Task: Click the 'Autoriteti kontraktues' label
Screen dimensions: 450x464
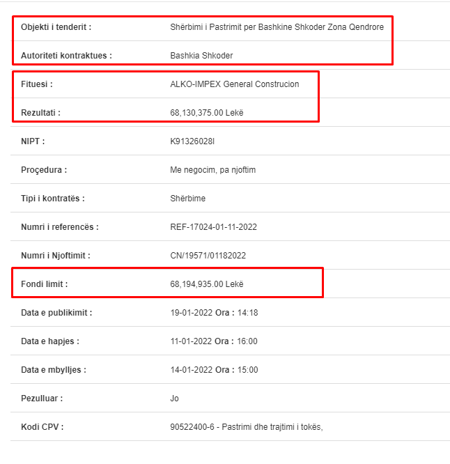Action: pos(67,55)
